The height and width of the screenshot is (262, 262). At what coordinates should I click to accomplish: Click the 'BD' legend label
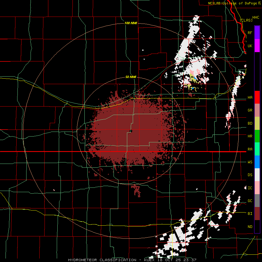pyautogui.click(x=250, y=123)
